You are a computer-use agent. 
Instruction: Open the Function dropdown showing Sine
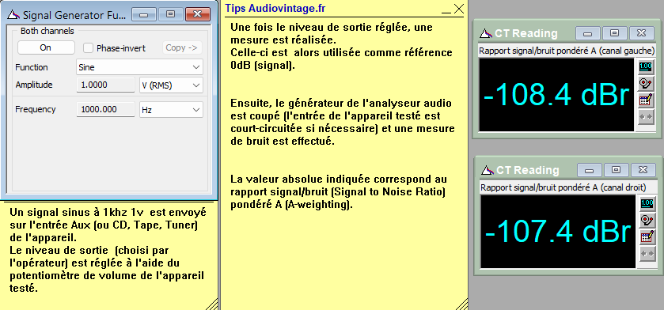point(140,67)
